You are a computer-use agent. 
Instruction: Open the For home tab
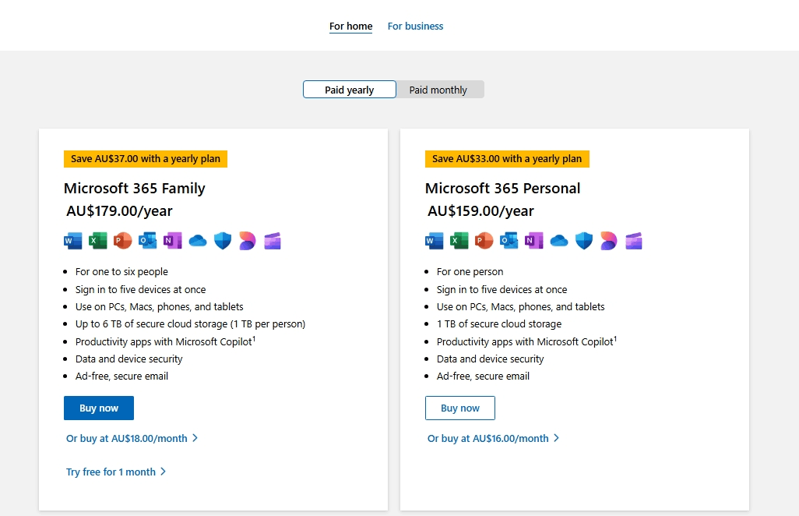click(350, 26)
